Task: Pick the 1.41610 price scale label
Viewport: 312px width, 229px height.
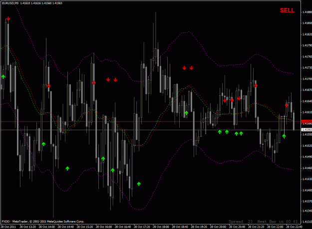Action: [307, 112]
